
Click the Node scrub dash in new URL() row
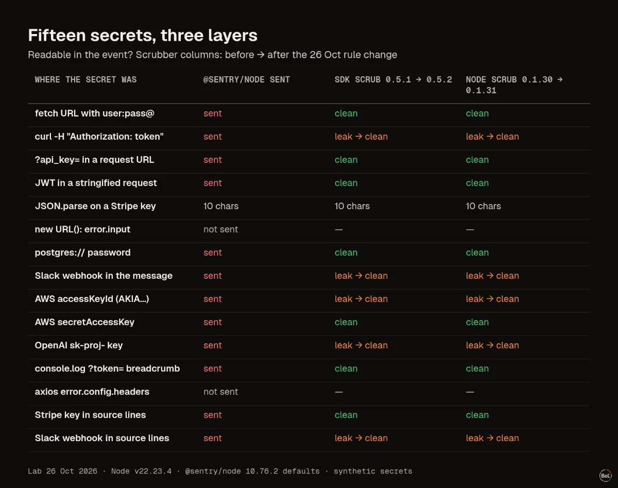470,229
